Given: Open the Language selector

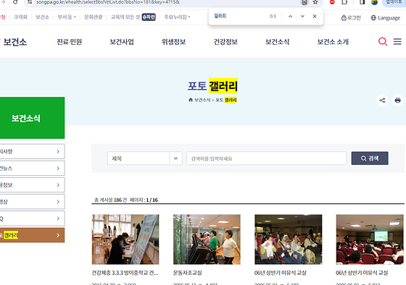Looking at the screenshot, I should [386, 18].
